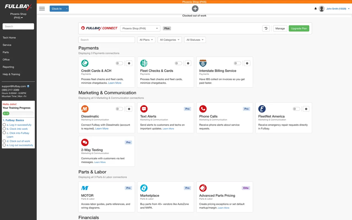
Task: Click the green Upgrade Plan button
Action: [x=299, y=28]
